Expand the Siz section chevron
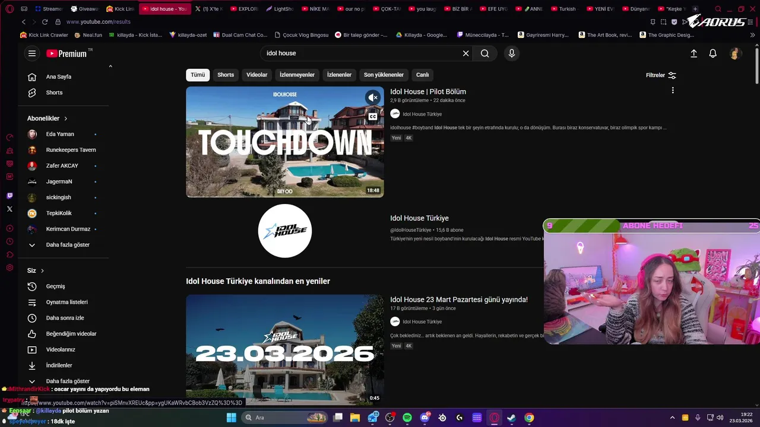This screenshot has height=427, width=760. [42, 270]
